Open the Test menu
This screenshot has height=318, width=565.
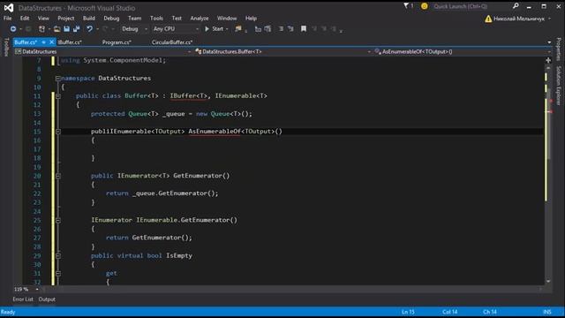(x=177, y=18)
